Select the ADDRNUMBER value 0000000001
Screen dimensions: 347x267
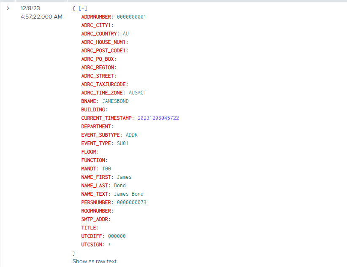[131, 17]
